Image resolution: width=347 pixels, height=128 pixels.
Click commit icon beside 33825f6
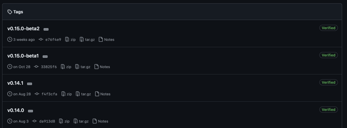[36, 67]
